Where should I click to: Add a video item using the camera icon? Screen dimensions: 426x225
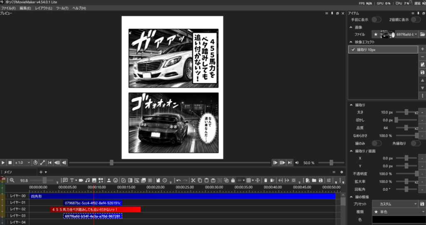point(81,180)
